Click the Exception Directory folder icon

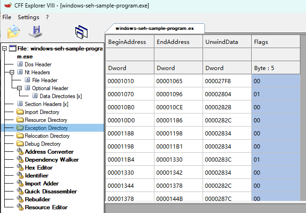pos(20,128)
